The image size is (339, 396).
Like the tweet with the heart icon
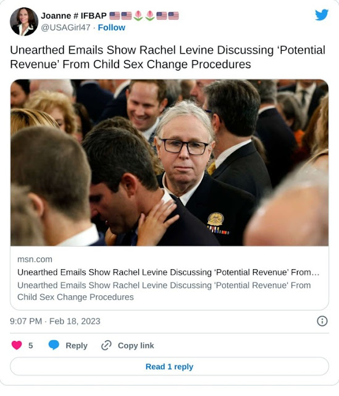coord(17,345)
